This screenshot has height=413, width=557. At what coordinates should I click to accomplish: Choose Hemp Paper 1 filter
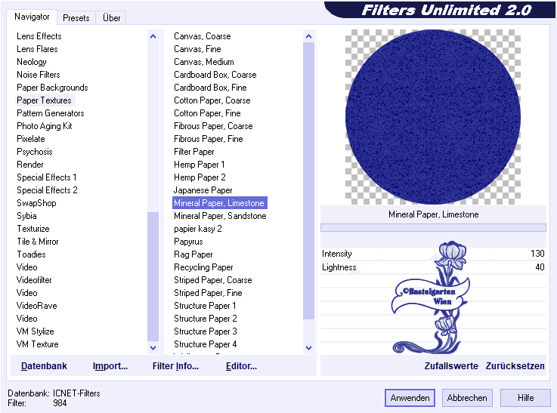(199, 165)
